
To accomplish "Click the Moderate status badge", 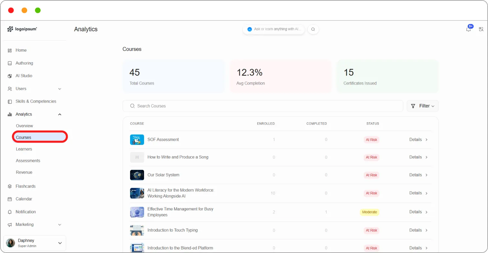I will pos(370,212).
